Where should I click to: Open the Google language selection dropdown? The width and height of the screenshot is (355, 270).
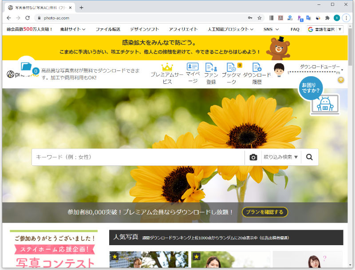pyautogui.click(x=325, y=29)
